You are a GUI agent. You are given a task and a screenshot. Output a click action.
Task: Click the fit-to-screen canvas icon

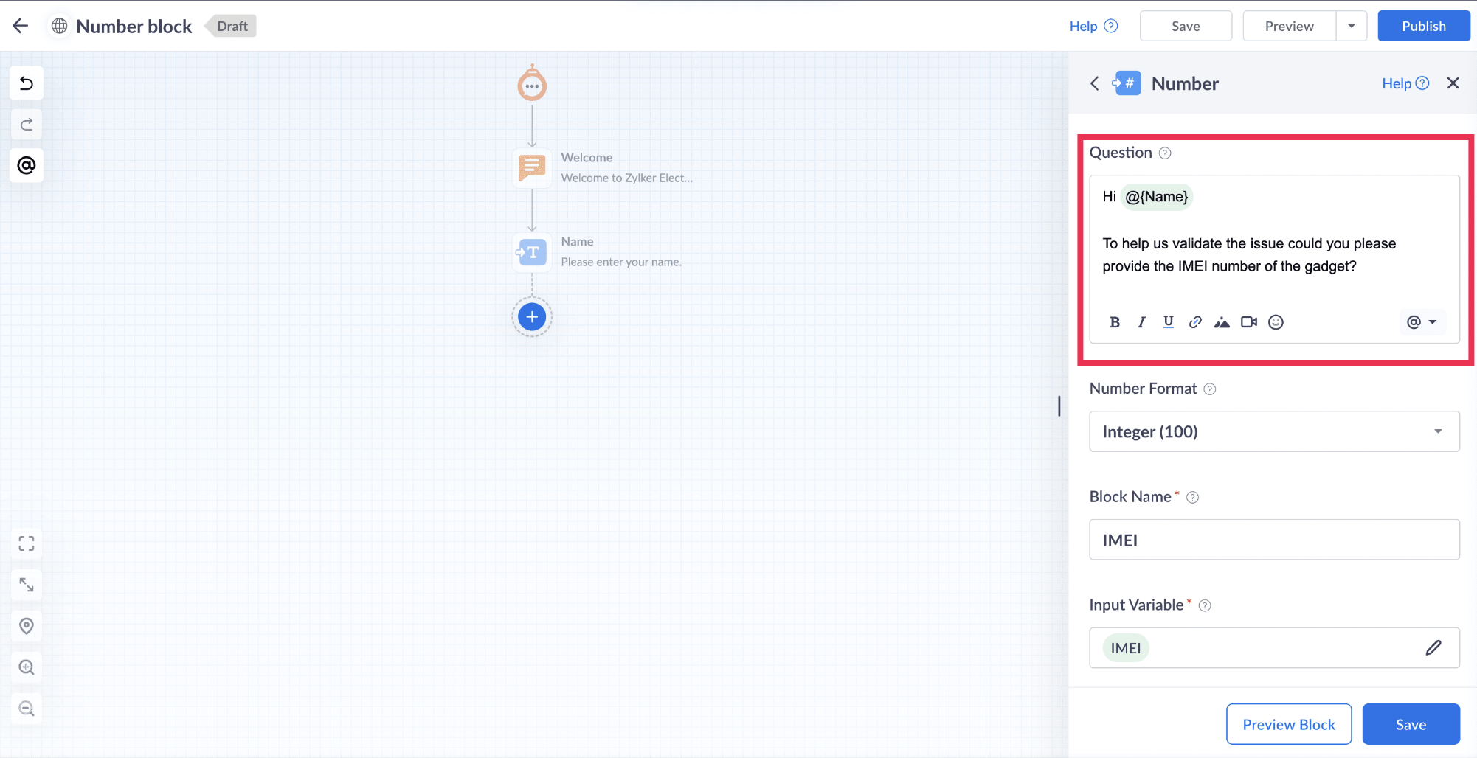27,543
